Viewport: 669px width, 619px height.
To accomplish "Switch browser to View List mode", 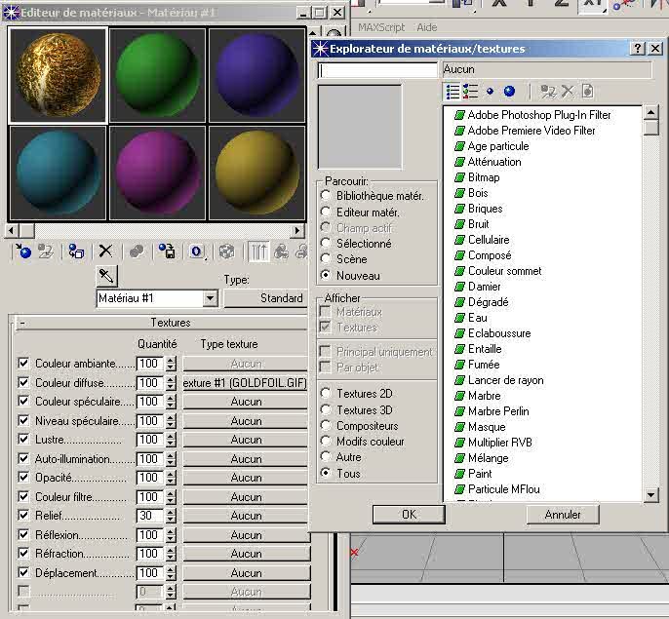I will tap(453, 91).
